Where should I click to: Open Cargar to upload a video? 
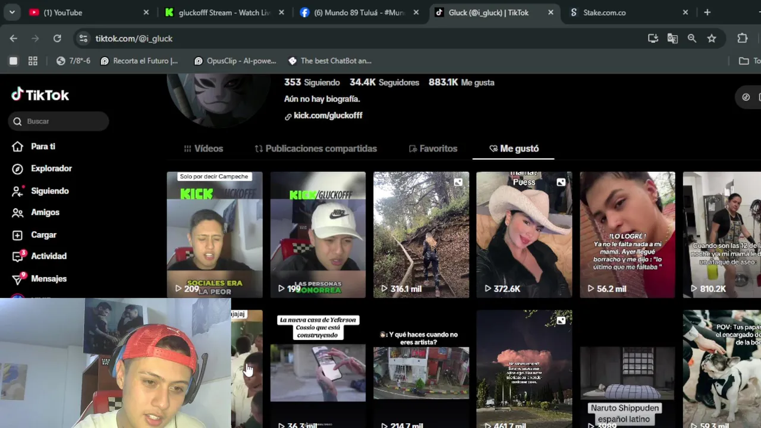point(35,235)
